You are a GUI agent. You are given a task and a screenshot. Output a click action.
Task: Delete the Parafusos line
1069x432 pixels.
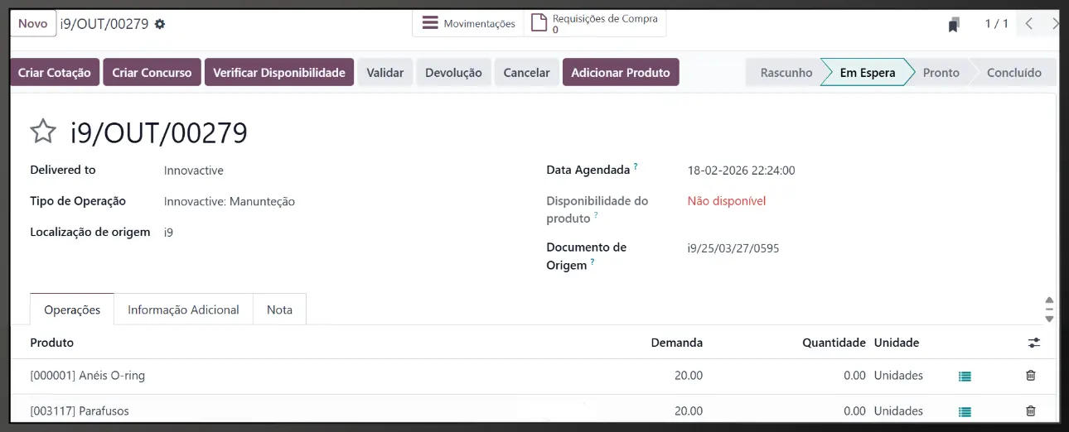[x=1031, y=411]
